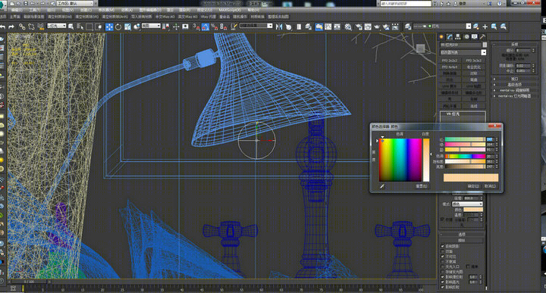
Task: Open the workspace selector dropdown
Action: (75, 3)
